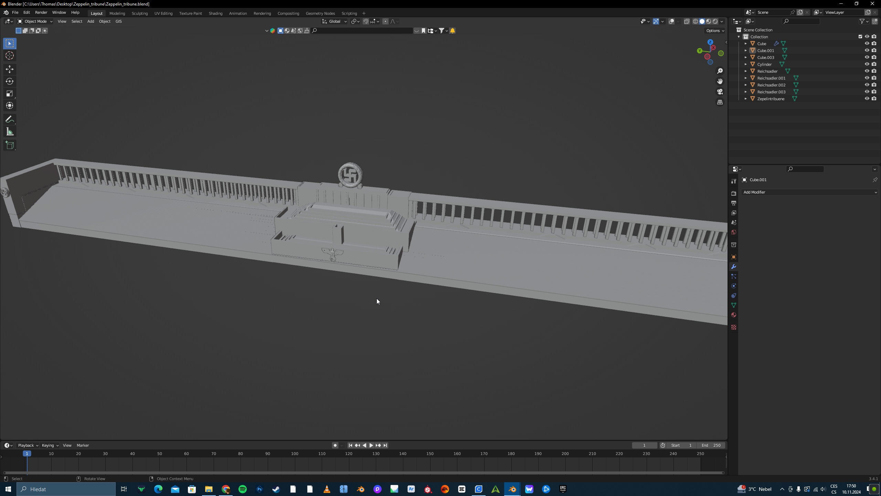Hide Reichsadler.002 in viewport

tap(867, 85)
